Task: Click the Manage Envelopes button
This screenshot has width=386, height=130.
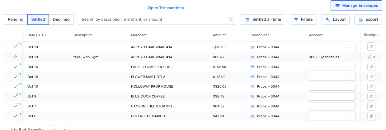Action: [356, 6]
